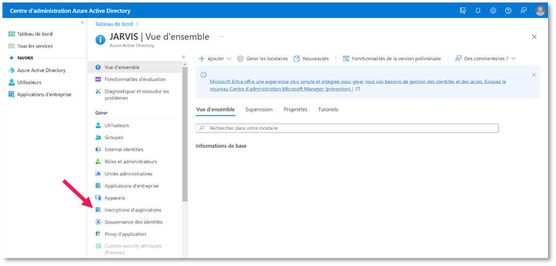Open the help question mark icon
Viewport: 556px width, 266px height.
coord(508,10)
